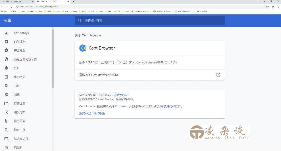
Task: Select the 设置 settings tab
Action: tap(53, 2)
